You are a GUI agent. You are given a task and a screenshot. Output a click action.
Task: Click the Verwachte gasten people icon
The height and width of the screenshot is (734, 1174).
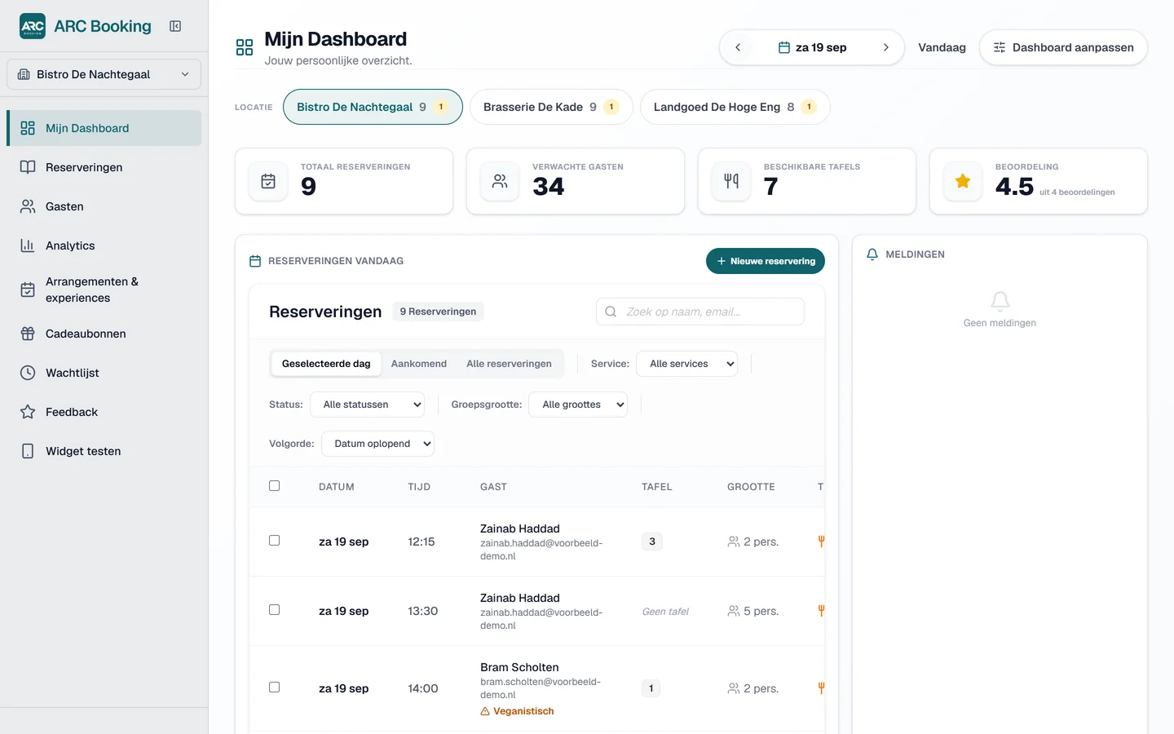click(x=500, y=181)
